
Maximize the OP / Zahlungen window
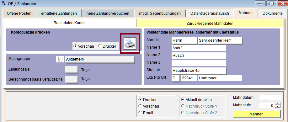(x=272, y=3)
